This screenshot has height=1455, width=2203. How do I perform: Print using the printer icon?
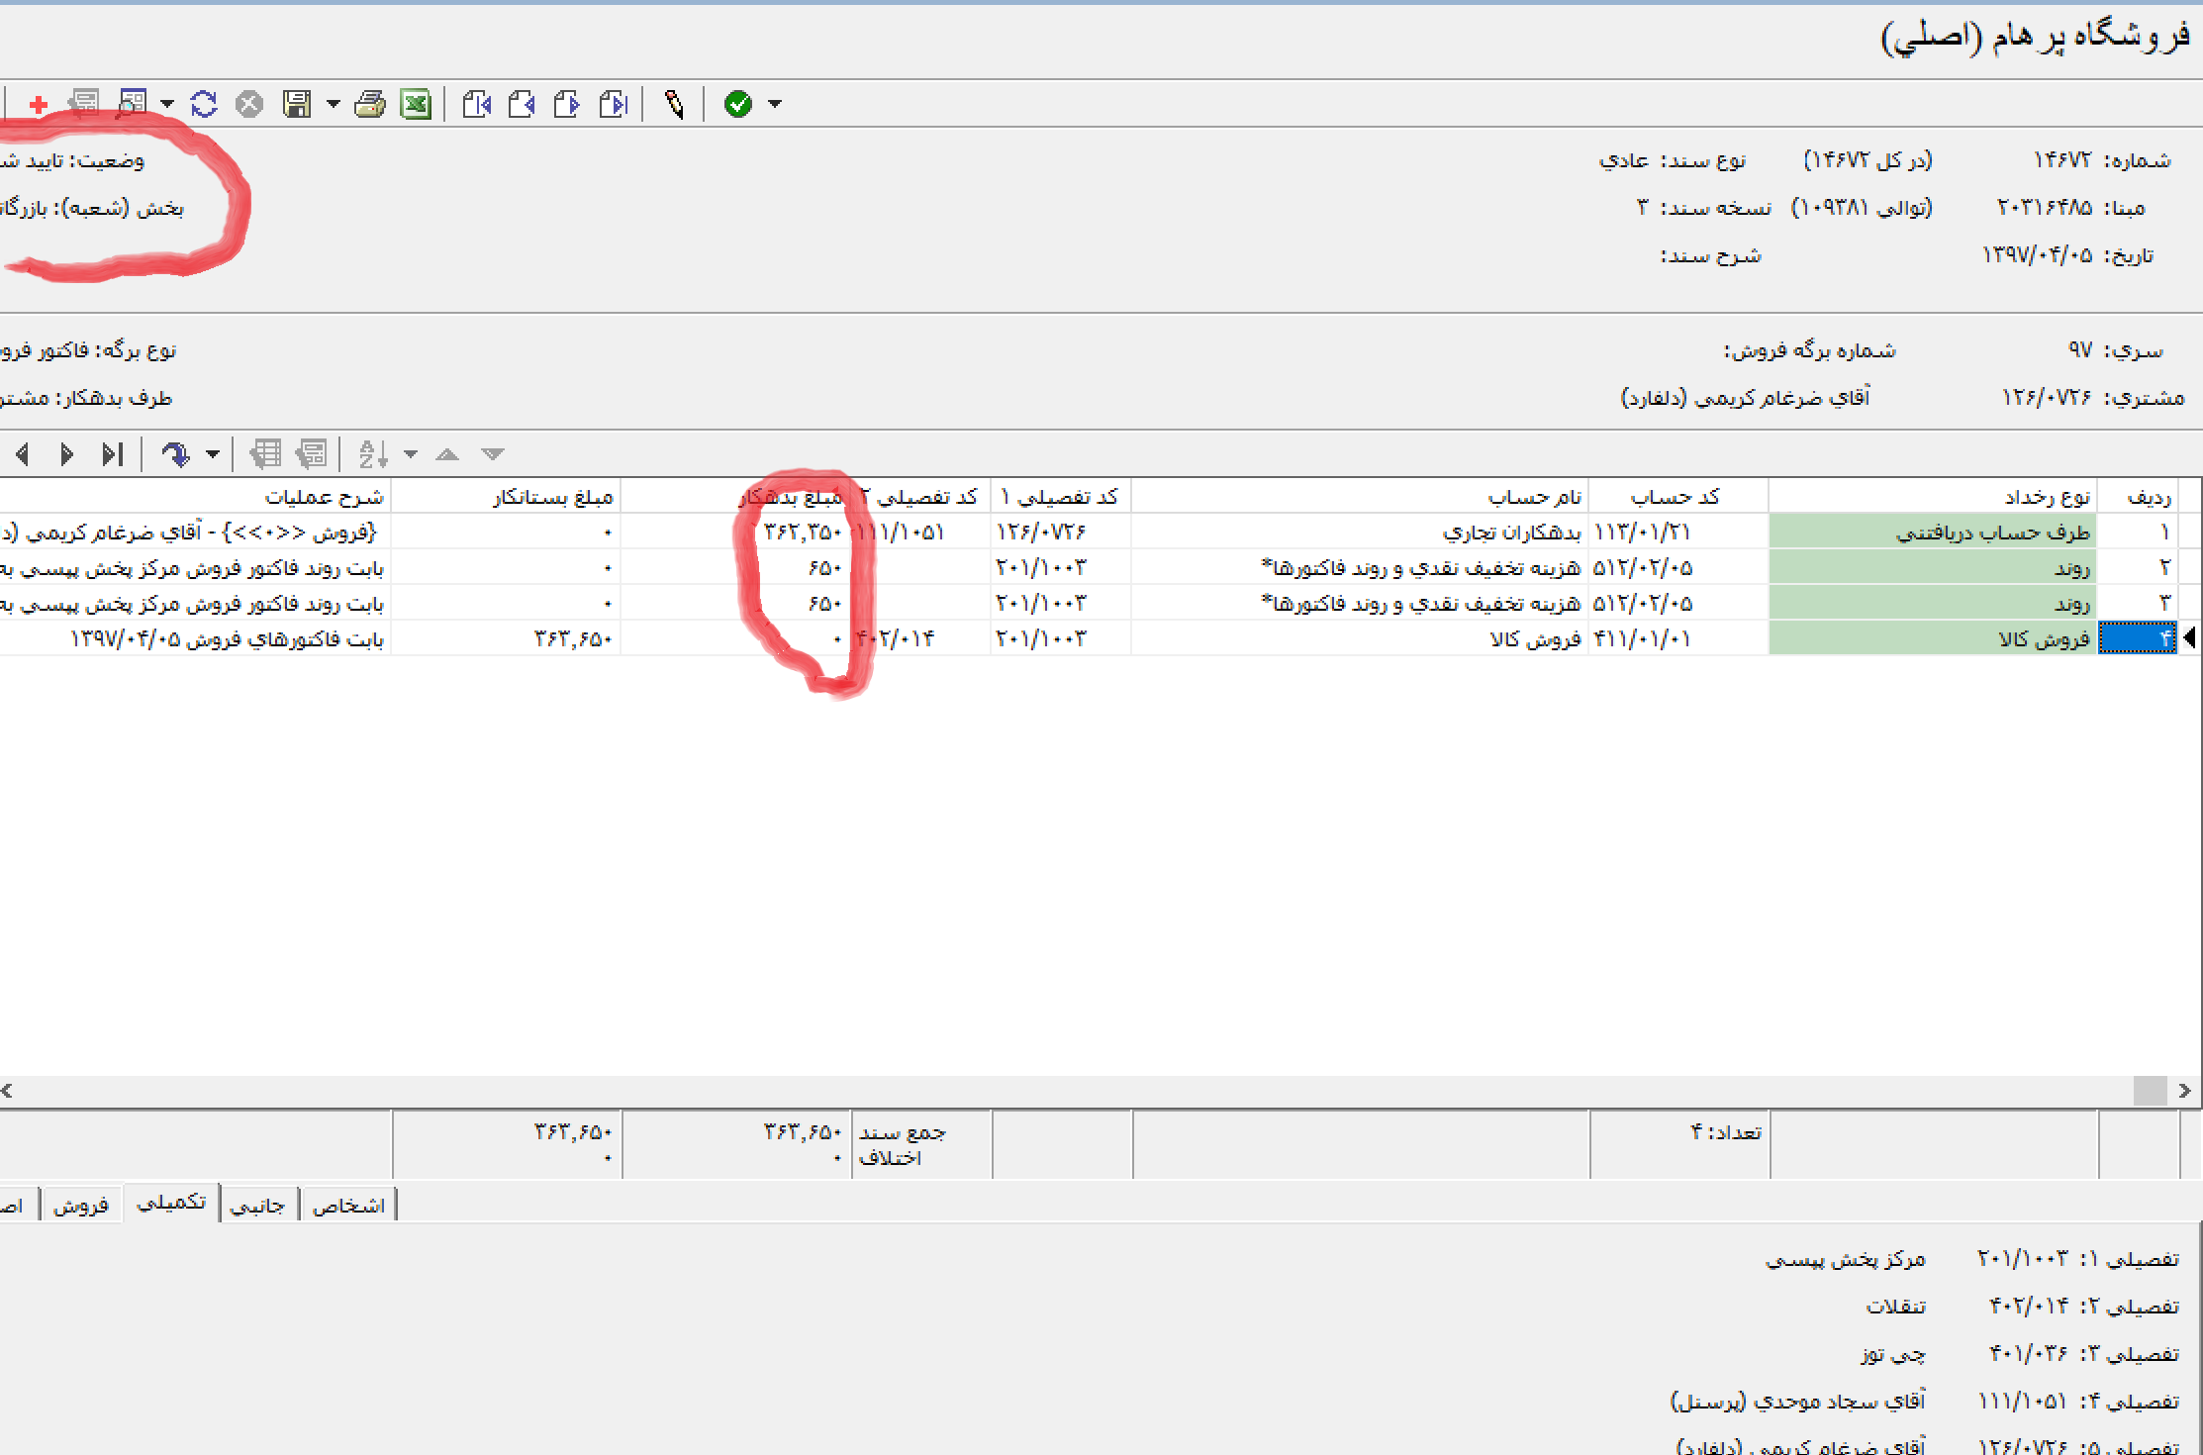[x=370, y=104]
